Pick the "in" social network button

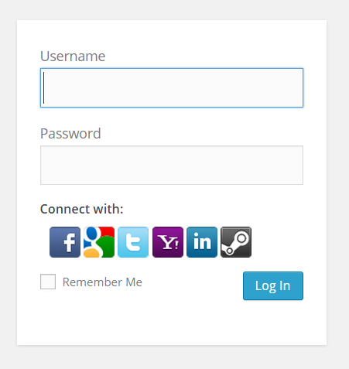(x=202, y=242)
